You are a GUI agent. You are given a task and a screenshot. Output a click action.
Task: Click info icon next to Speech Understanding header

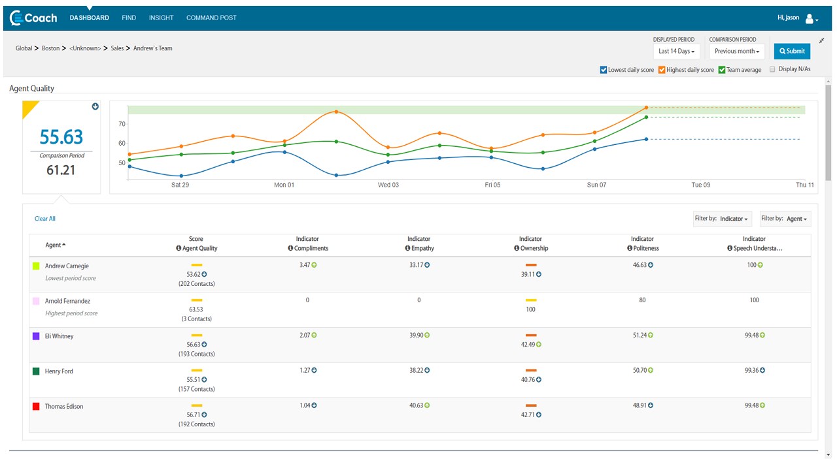click(730, 249)
